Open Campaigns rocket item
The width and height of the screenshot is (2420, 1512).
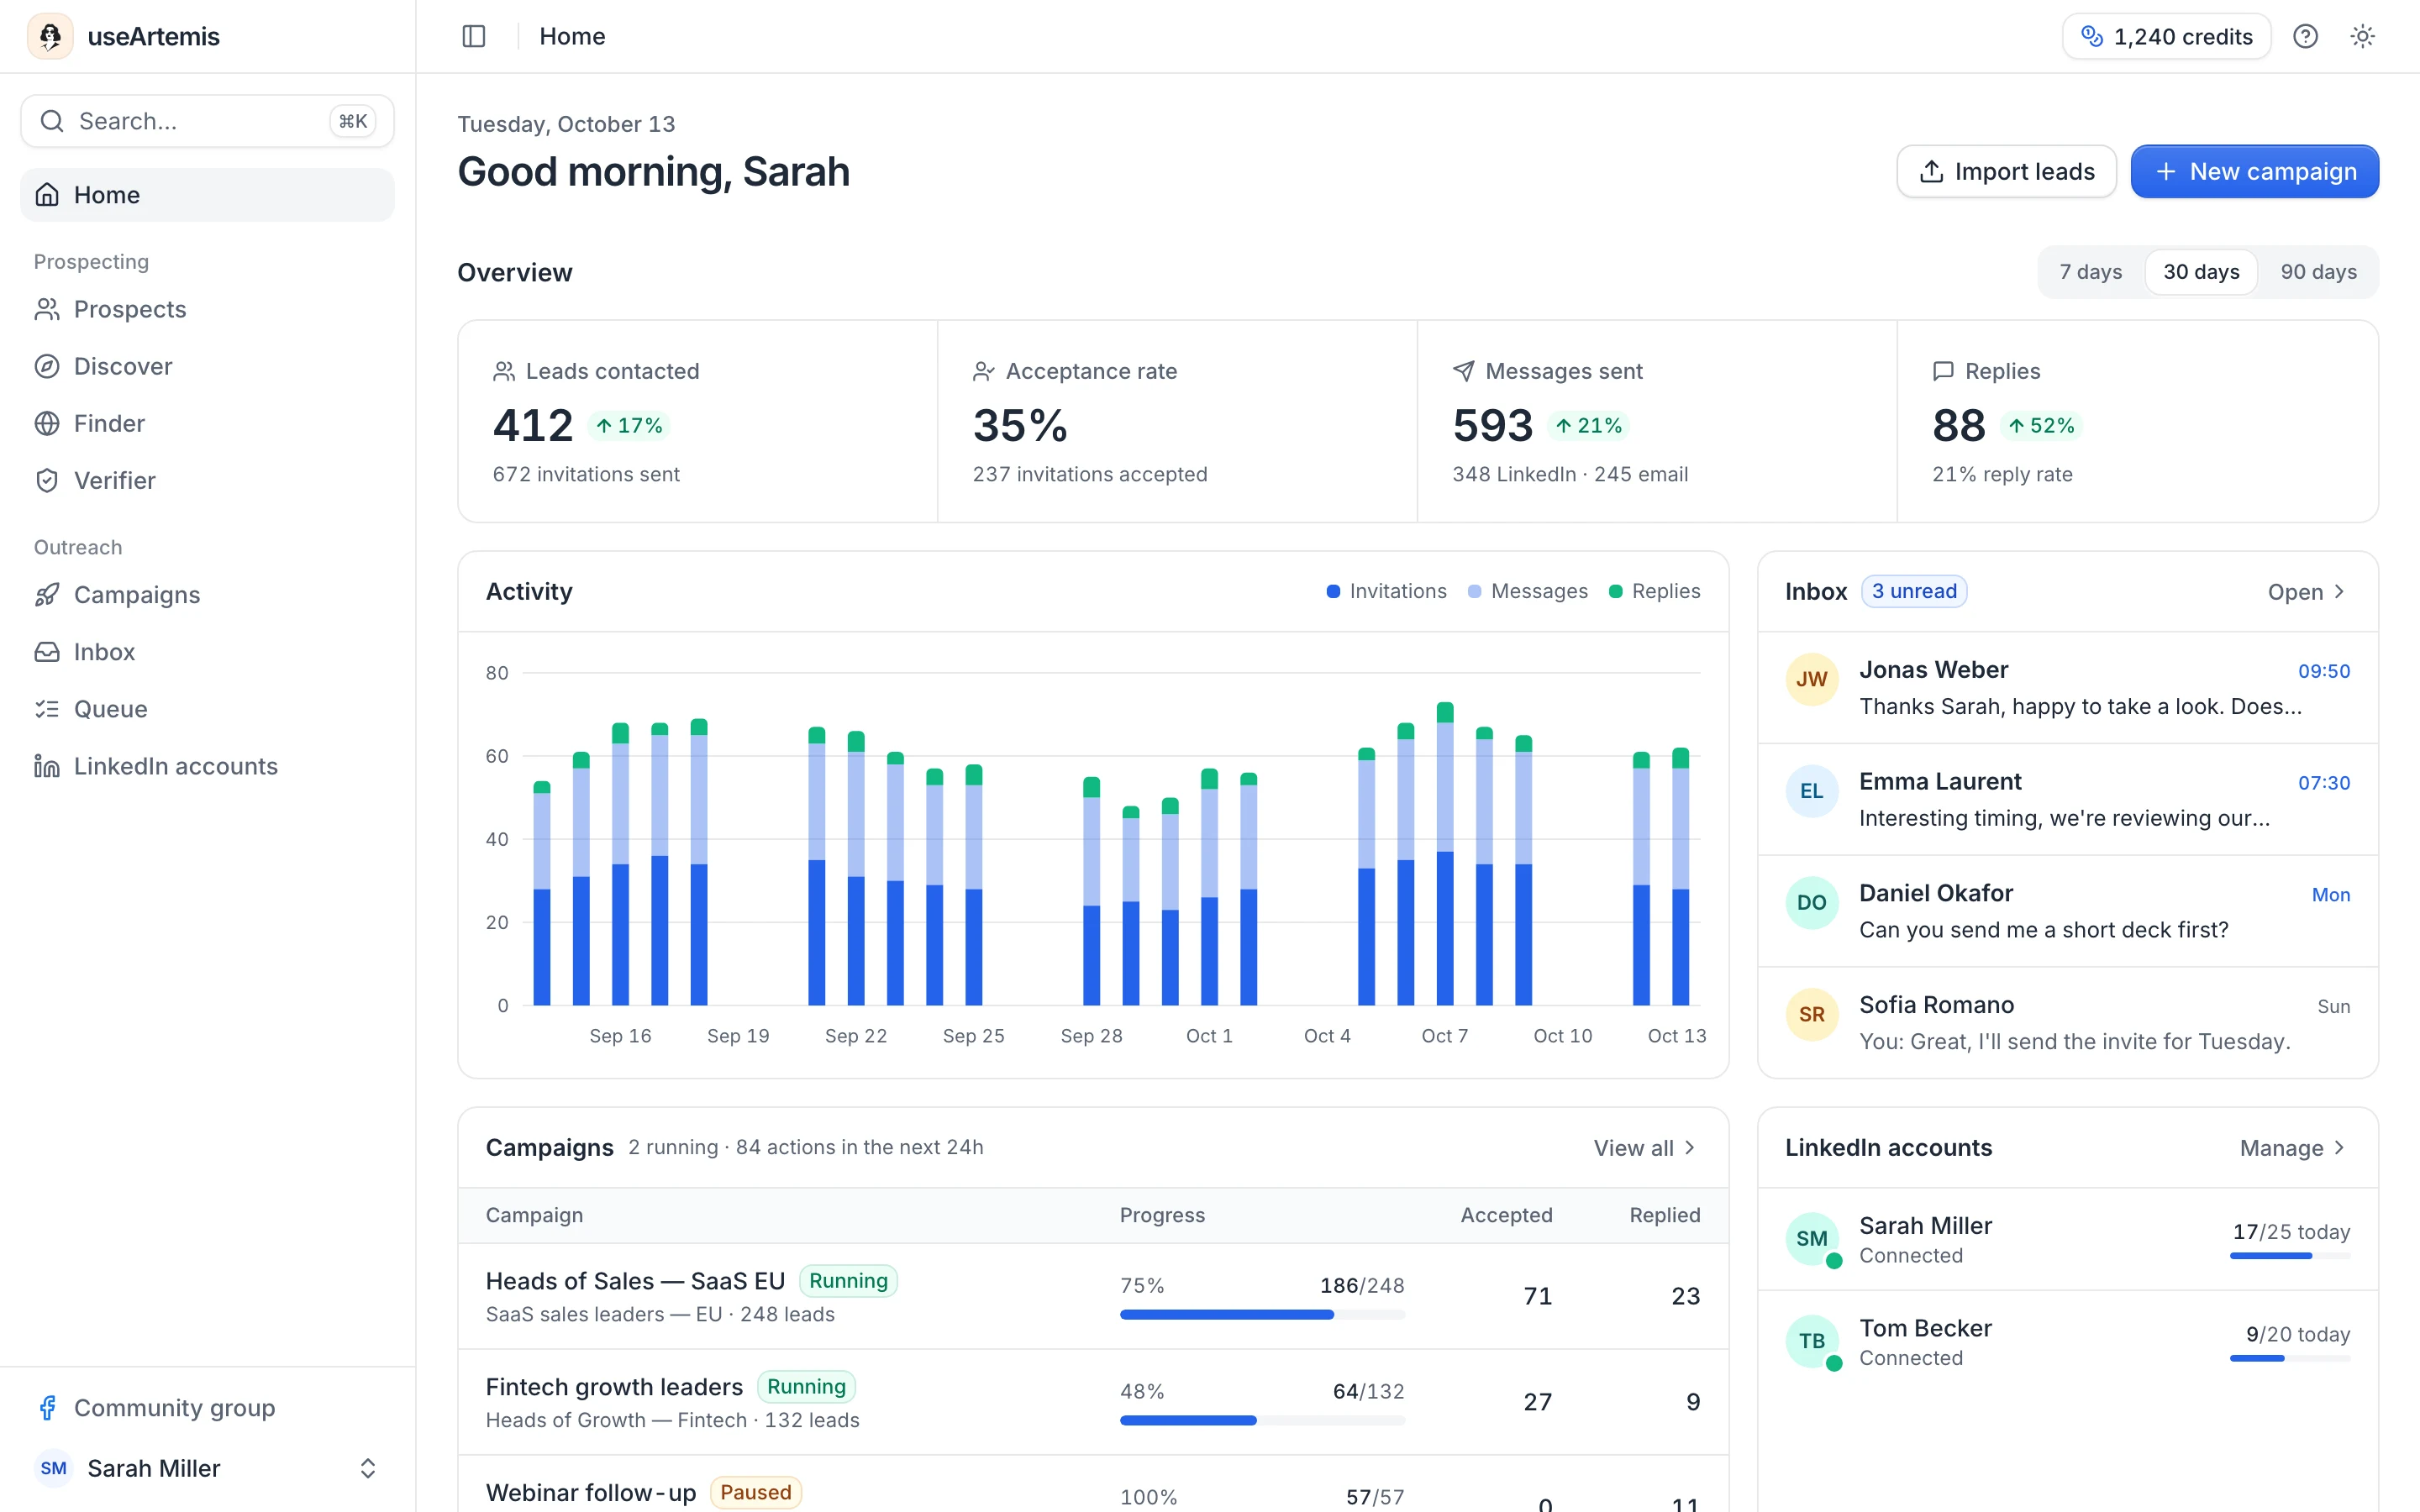pos(207,595)
